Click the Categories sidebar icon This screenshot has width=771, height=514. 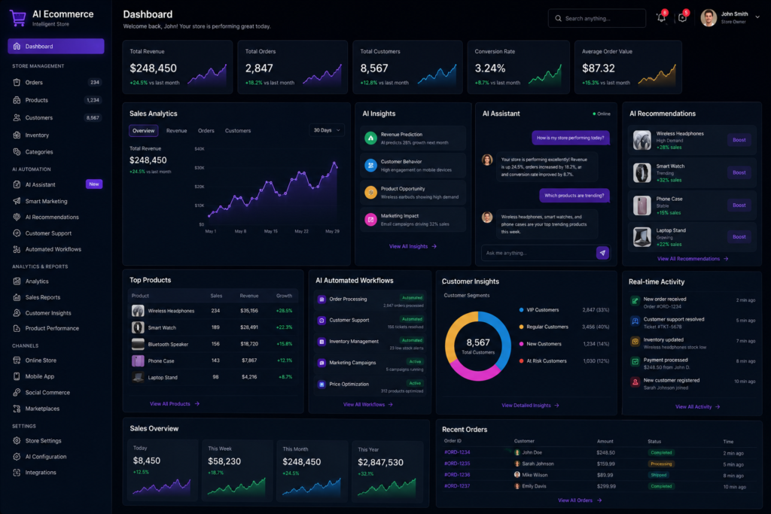click(x=17, y=152)
